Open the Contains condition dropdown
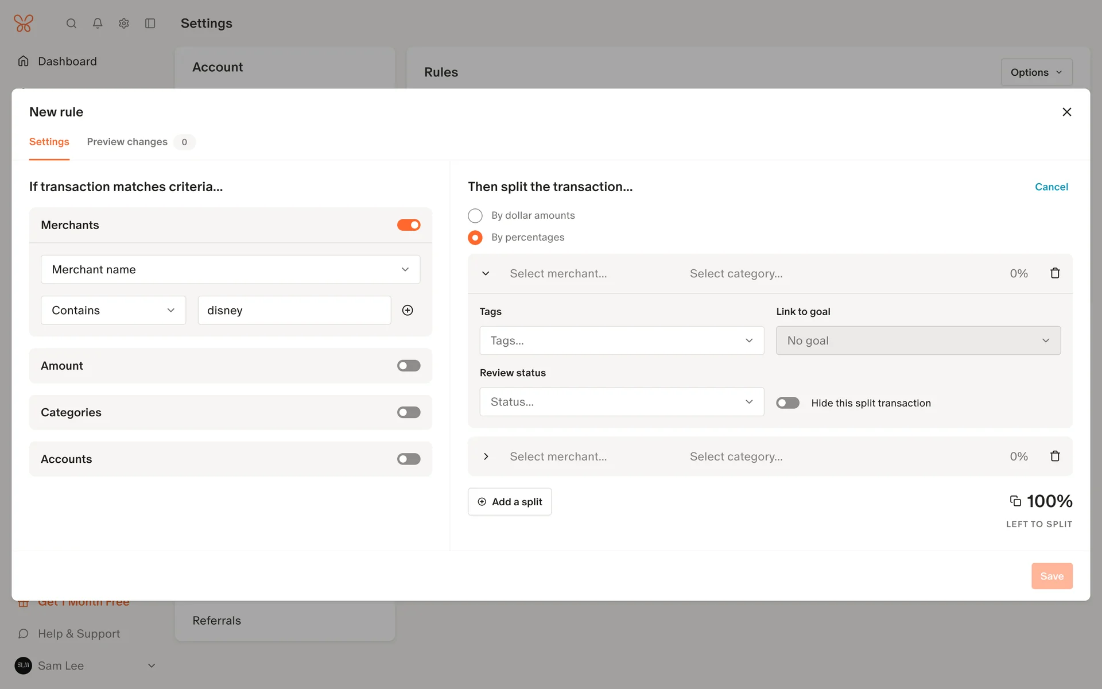The image size is (1102, 689). point(113,310)
